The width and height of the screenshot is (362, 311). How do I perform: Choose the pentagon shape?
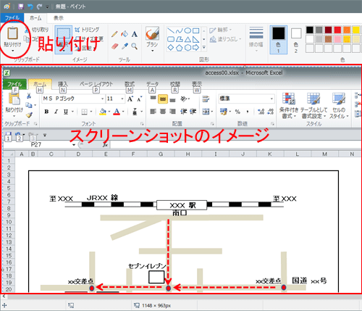[179, 48]
